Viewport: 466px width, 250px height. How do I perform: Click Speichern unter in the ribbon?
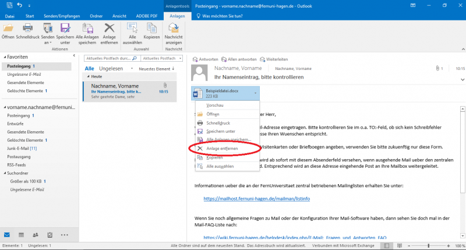pos(65,34)
